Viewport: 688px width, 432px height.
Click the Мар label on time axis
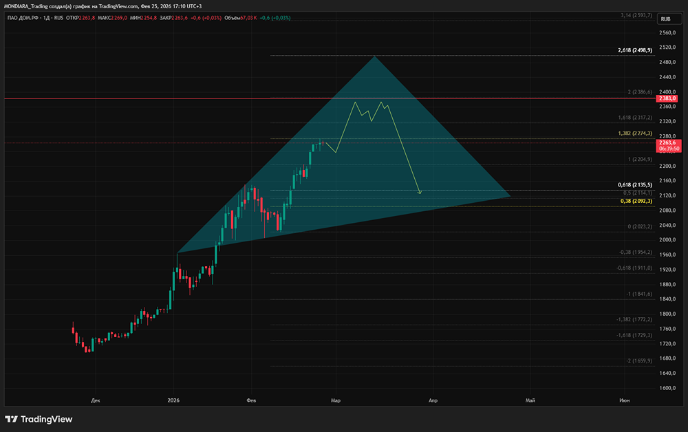(335, 399)
